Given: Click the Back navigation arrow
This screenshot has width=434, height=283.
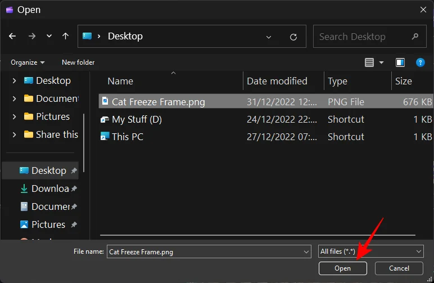Looking at the screenshot, I should click(12, 36).
